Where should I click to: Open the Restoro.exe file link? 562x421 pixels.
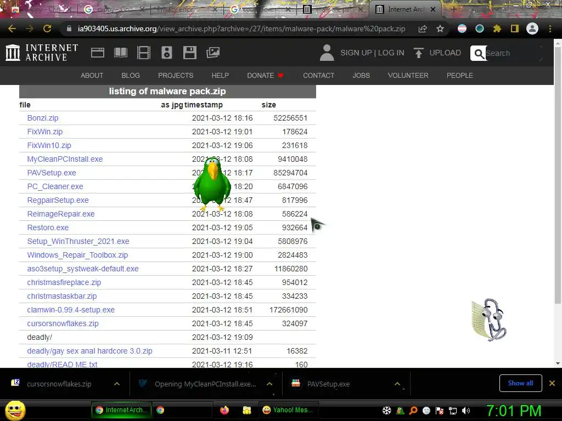[48, 227]
